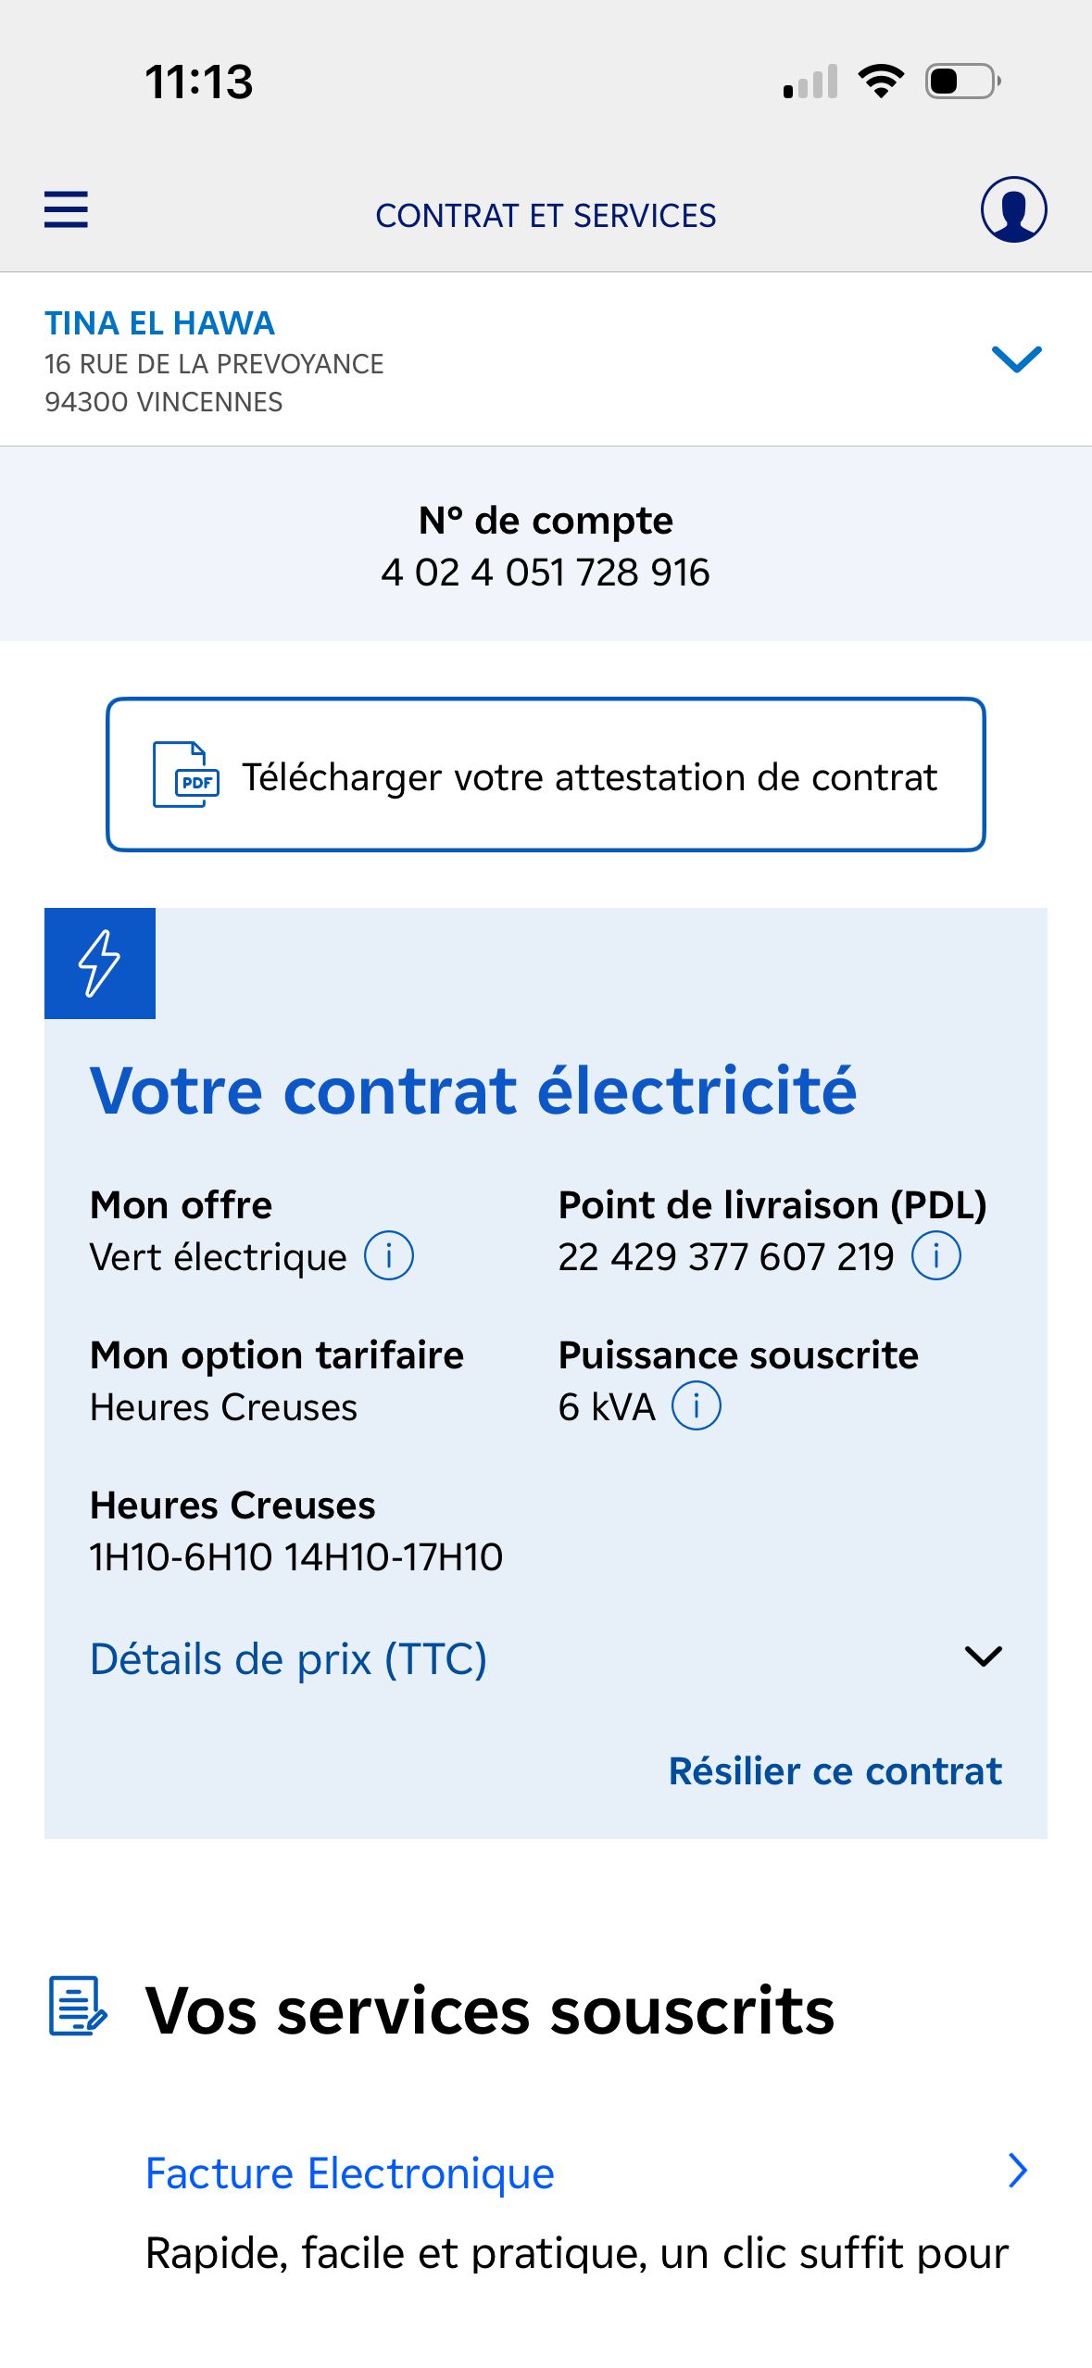Viewport: 1092px width, 2368px height.
Task: Expand Détails de prix (TTC) chevron
Action: point(983,1656)
